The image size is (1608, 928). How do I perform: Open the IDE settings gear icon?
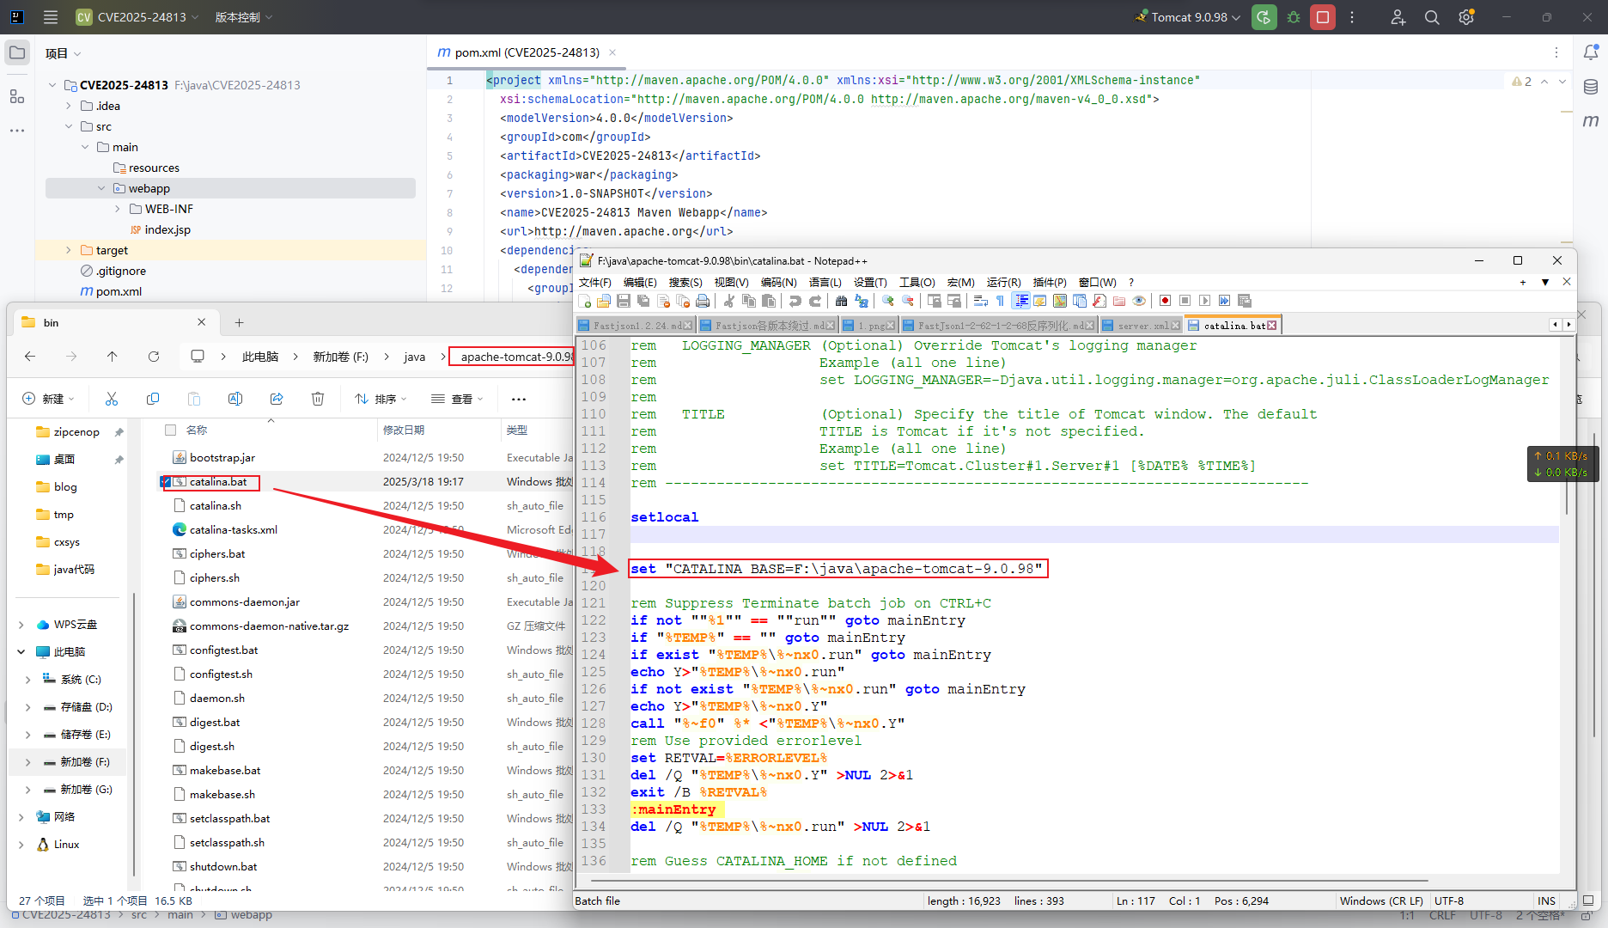tap(1466, 17)
